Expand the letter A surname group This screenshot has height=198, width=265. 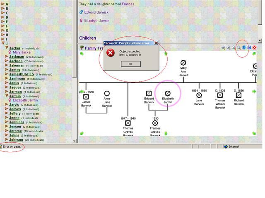pos(2,4)
